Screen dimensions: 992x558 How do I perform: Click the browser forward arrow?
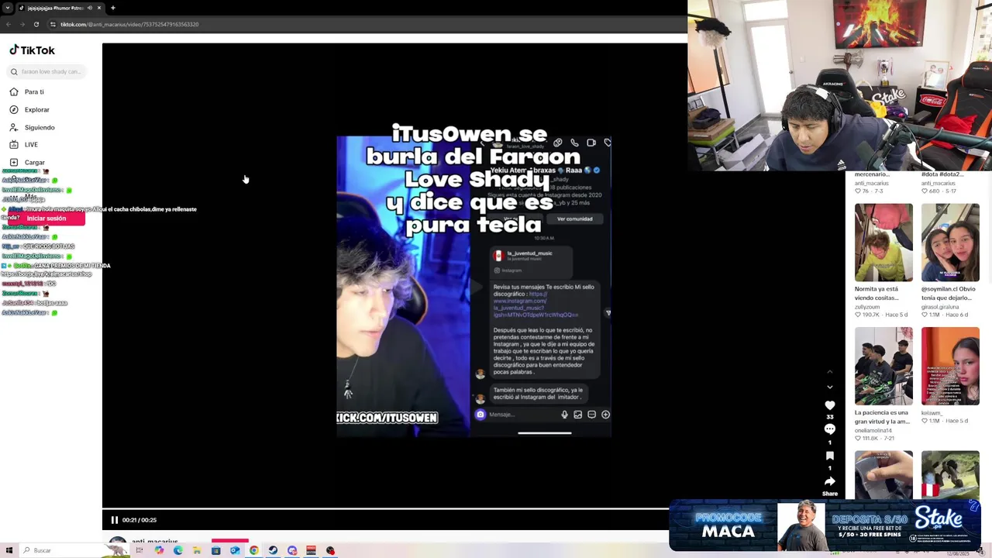22,24
